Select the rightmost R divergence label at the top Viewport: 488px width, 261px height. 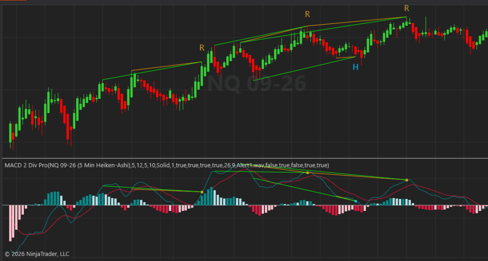pyautogui.click(x=407, y=8)
